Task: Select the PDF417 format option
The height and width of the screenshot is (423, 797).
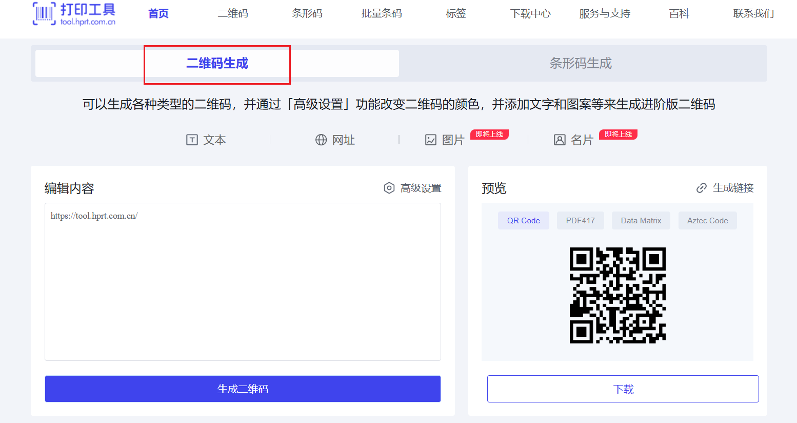Action: coord(581,220)
